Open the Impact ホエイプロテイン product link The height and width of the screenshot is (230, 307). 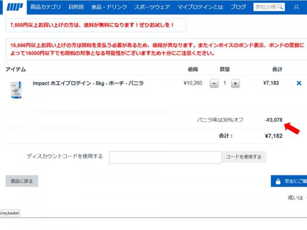pyautogui.click(x=88, y=83)
